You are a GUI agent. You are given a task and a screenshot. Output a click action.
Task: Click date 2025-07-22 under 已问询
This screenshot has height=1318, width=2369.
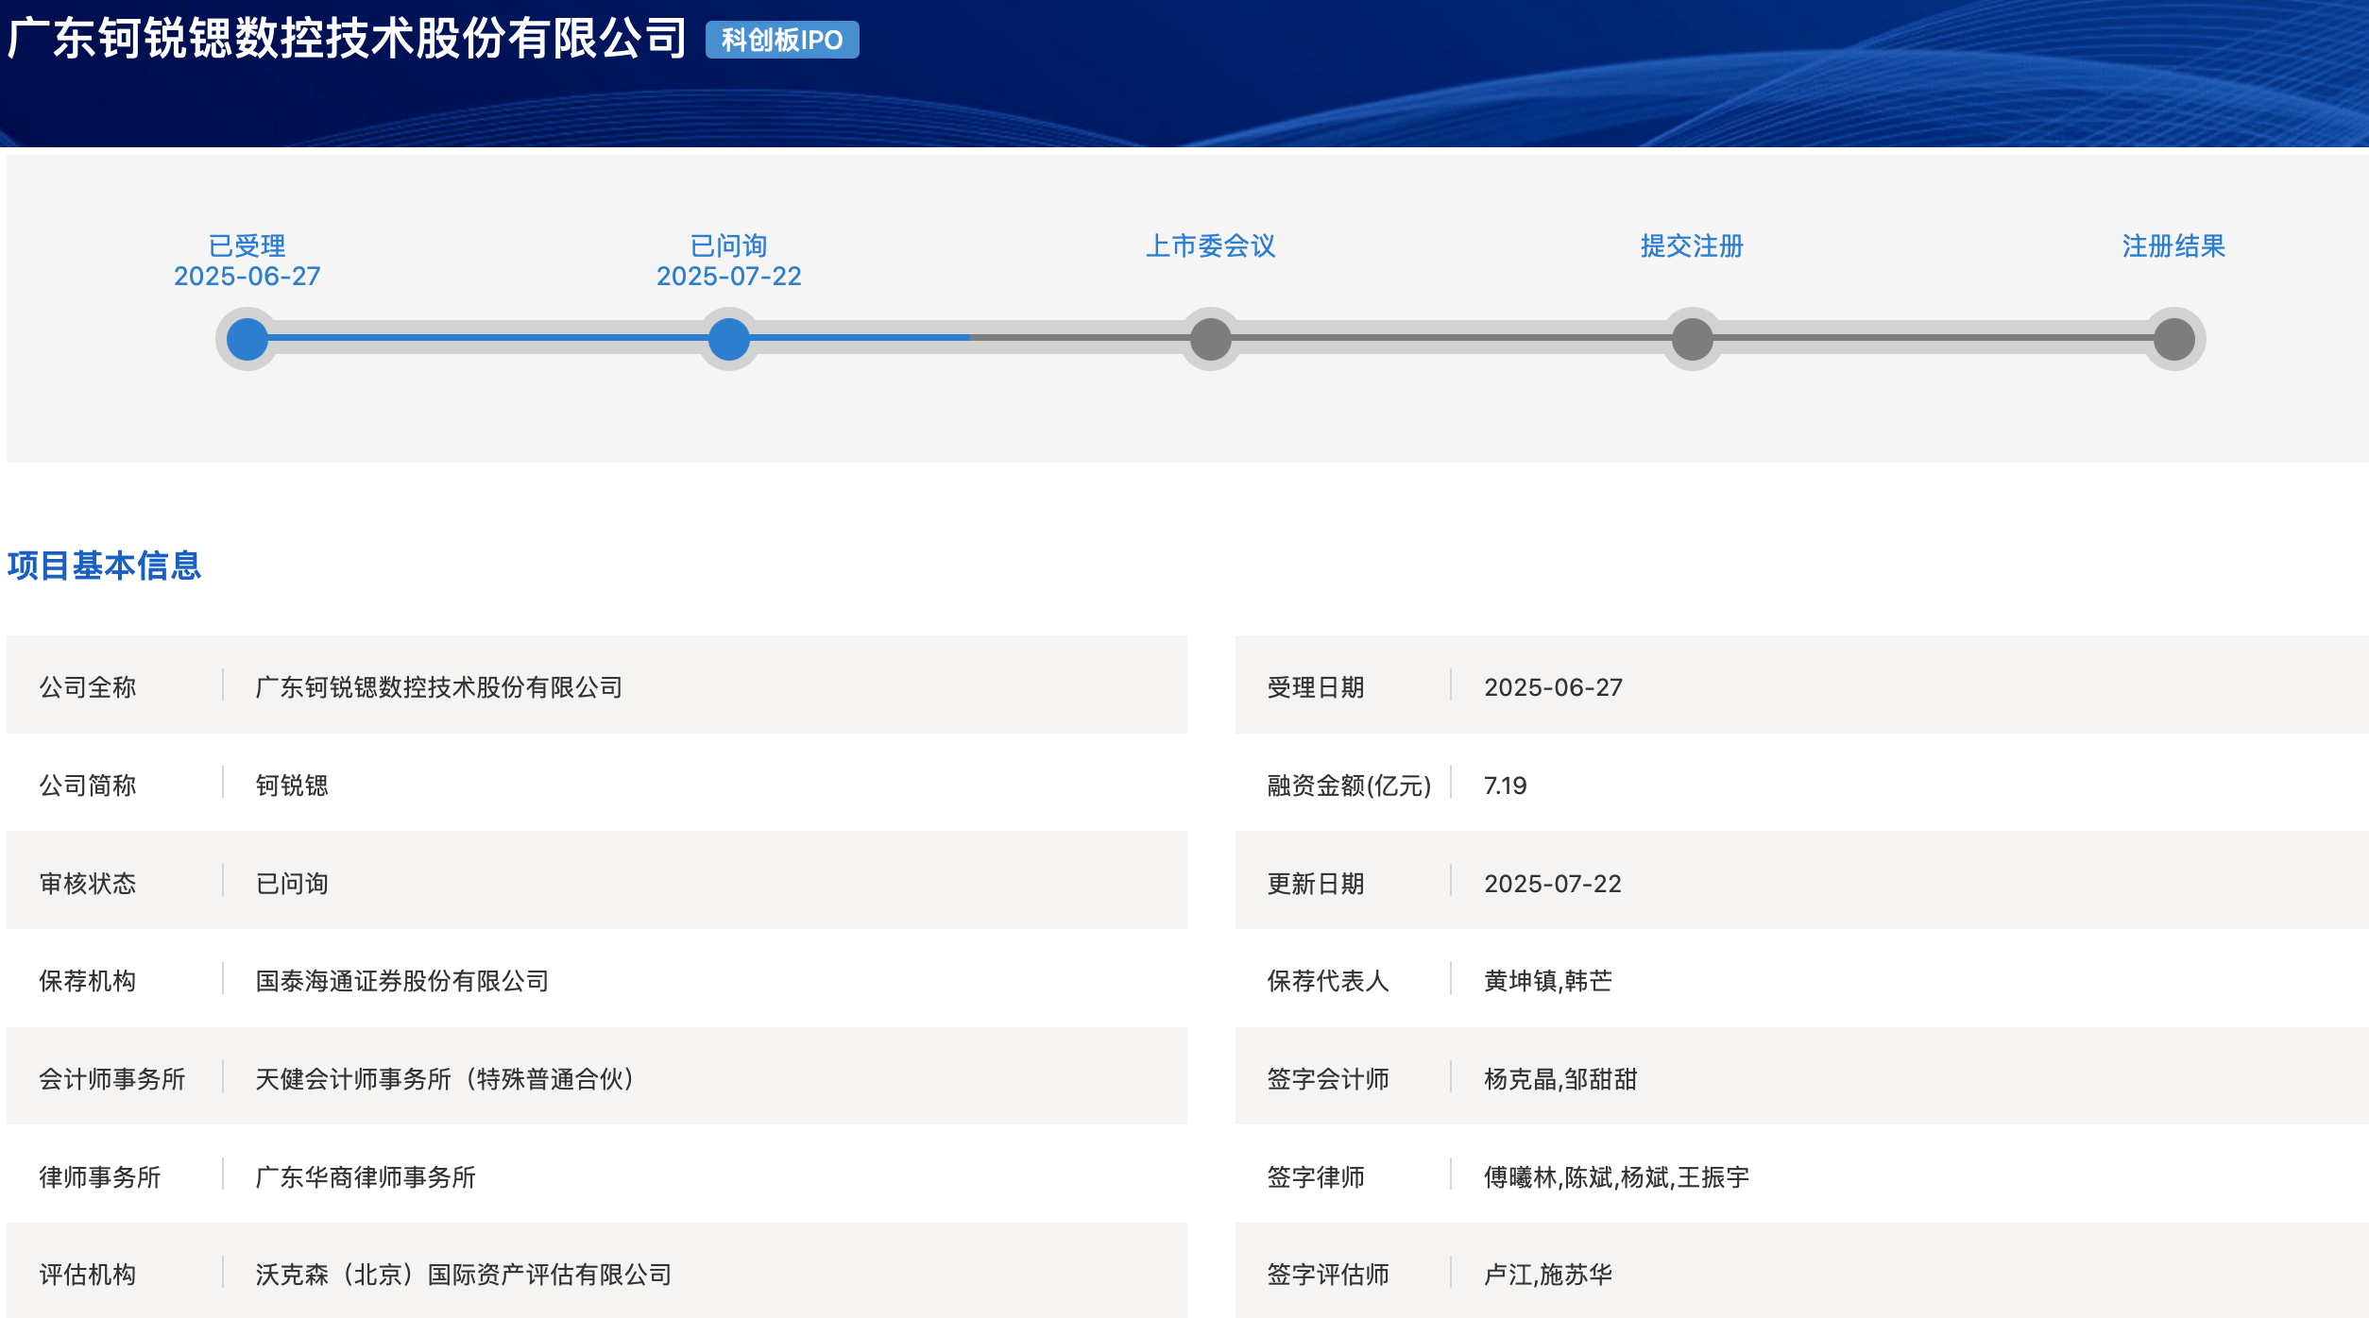(x=729, y=276)
